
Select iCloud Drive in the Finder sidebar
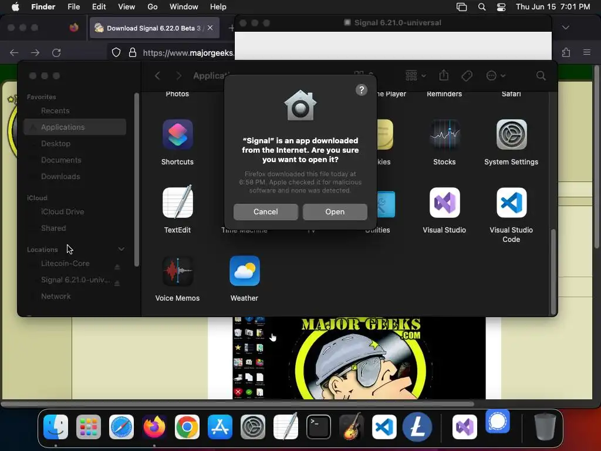[75, 211]
